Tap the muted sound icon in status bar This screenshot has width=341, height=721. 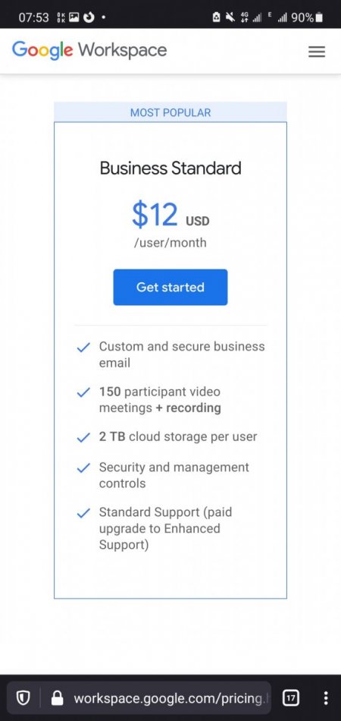coord(230,17)
